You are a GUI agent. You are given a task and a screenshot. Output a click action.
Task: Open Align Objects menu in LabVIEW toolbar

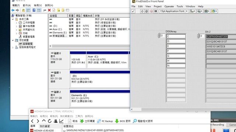(192, 11)
